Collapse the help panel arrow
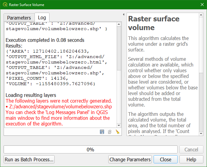The width and height of the screenshot is (207, 167). (124, 14)
